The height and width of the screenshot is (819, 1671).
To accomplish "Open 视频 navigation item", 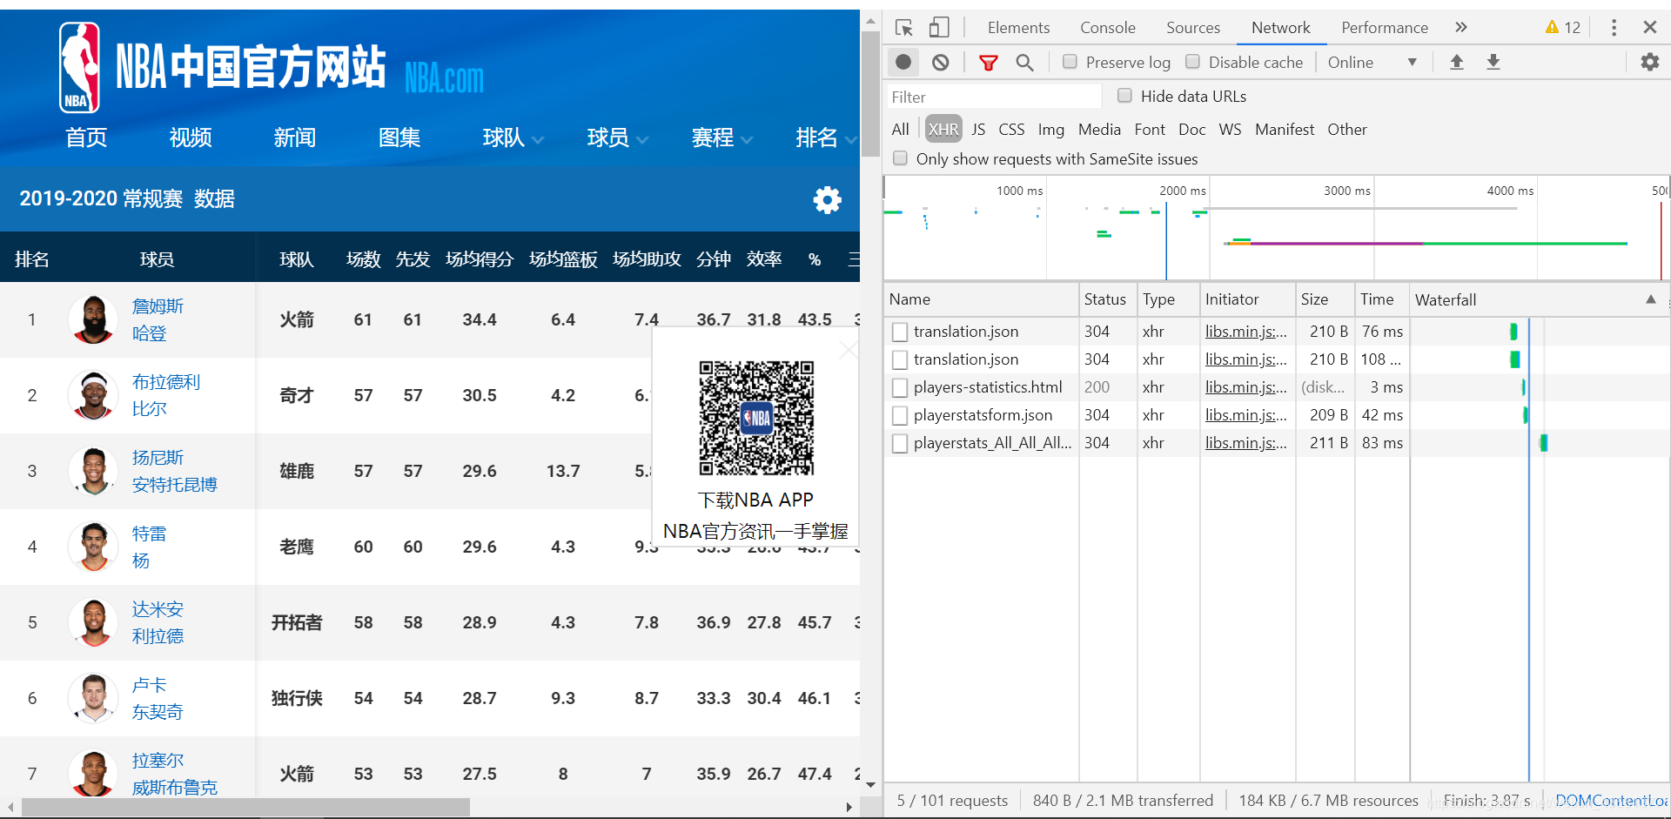I will point(191,138).
